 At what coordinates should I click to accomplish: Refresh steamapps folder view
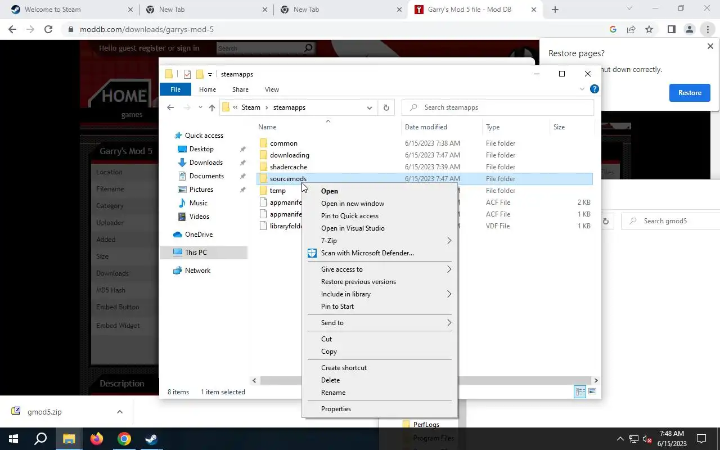[386, 107]
